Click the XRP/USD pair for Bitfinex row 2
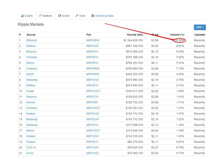The image size is (223, 165). 92,46
